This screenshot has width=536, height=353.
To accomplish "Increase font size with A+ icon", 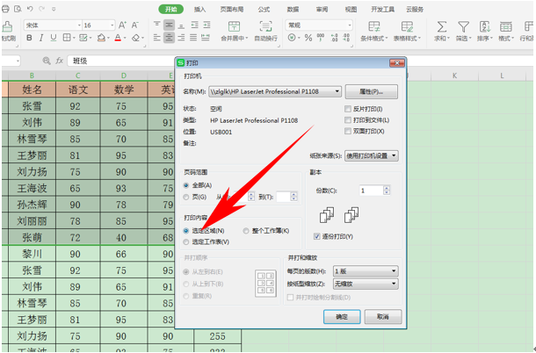I will click(x=122, y=25).
